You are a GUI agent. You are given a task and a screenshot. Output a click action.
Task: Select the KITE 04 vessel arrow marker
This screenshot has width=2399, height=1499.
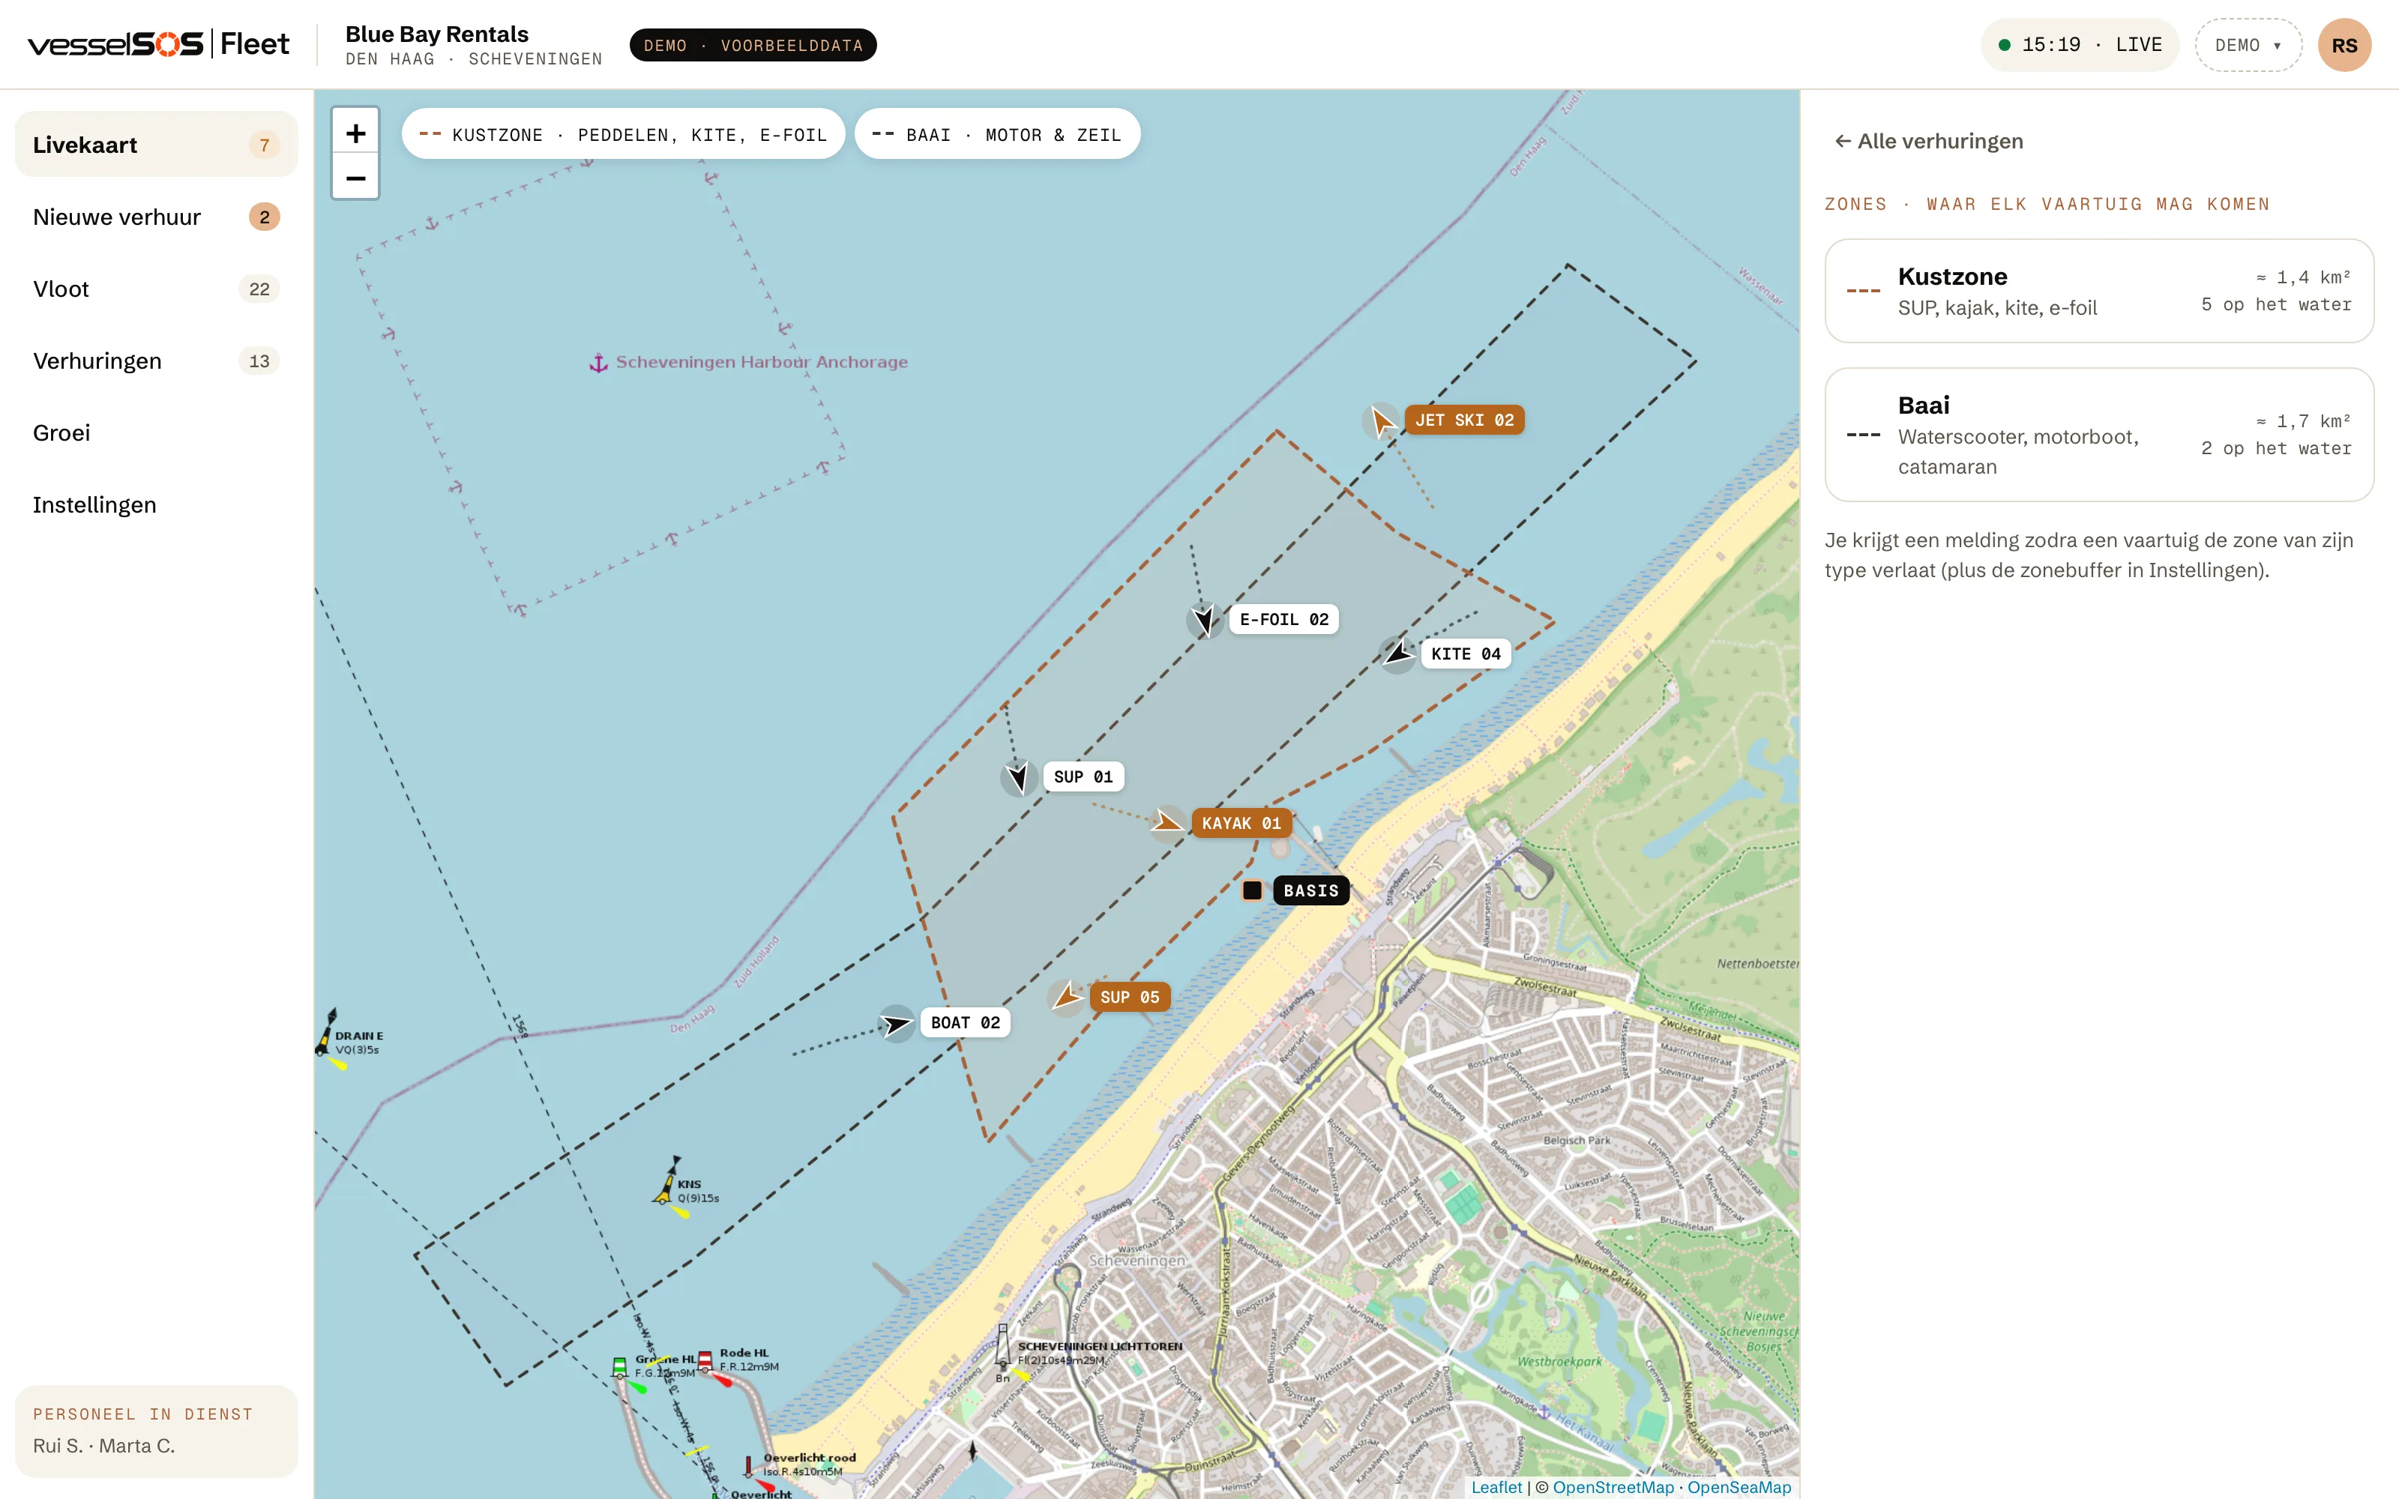coord(1397,654)
